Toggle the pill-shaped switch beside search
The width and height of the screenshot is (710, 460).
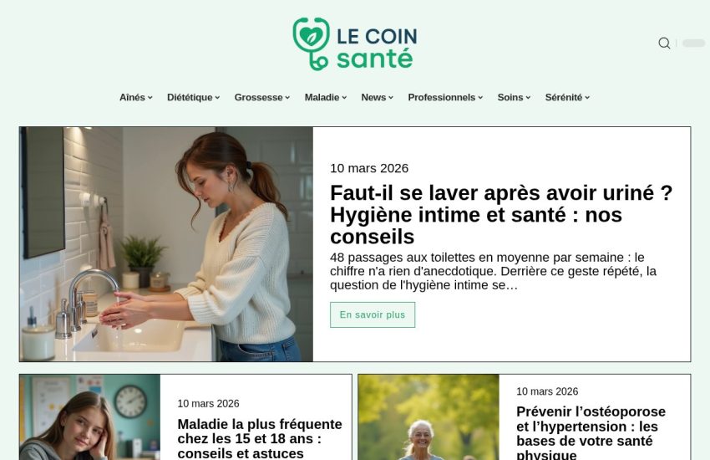(x=693, y=43)
